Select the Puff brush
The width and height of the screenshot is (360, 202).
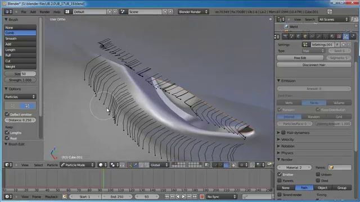pos(20,55)
